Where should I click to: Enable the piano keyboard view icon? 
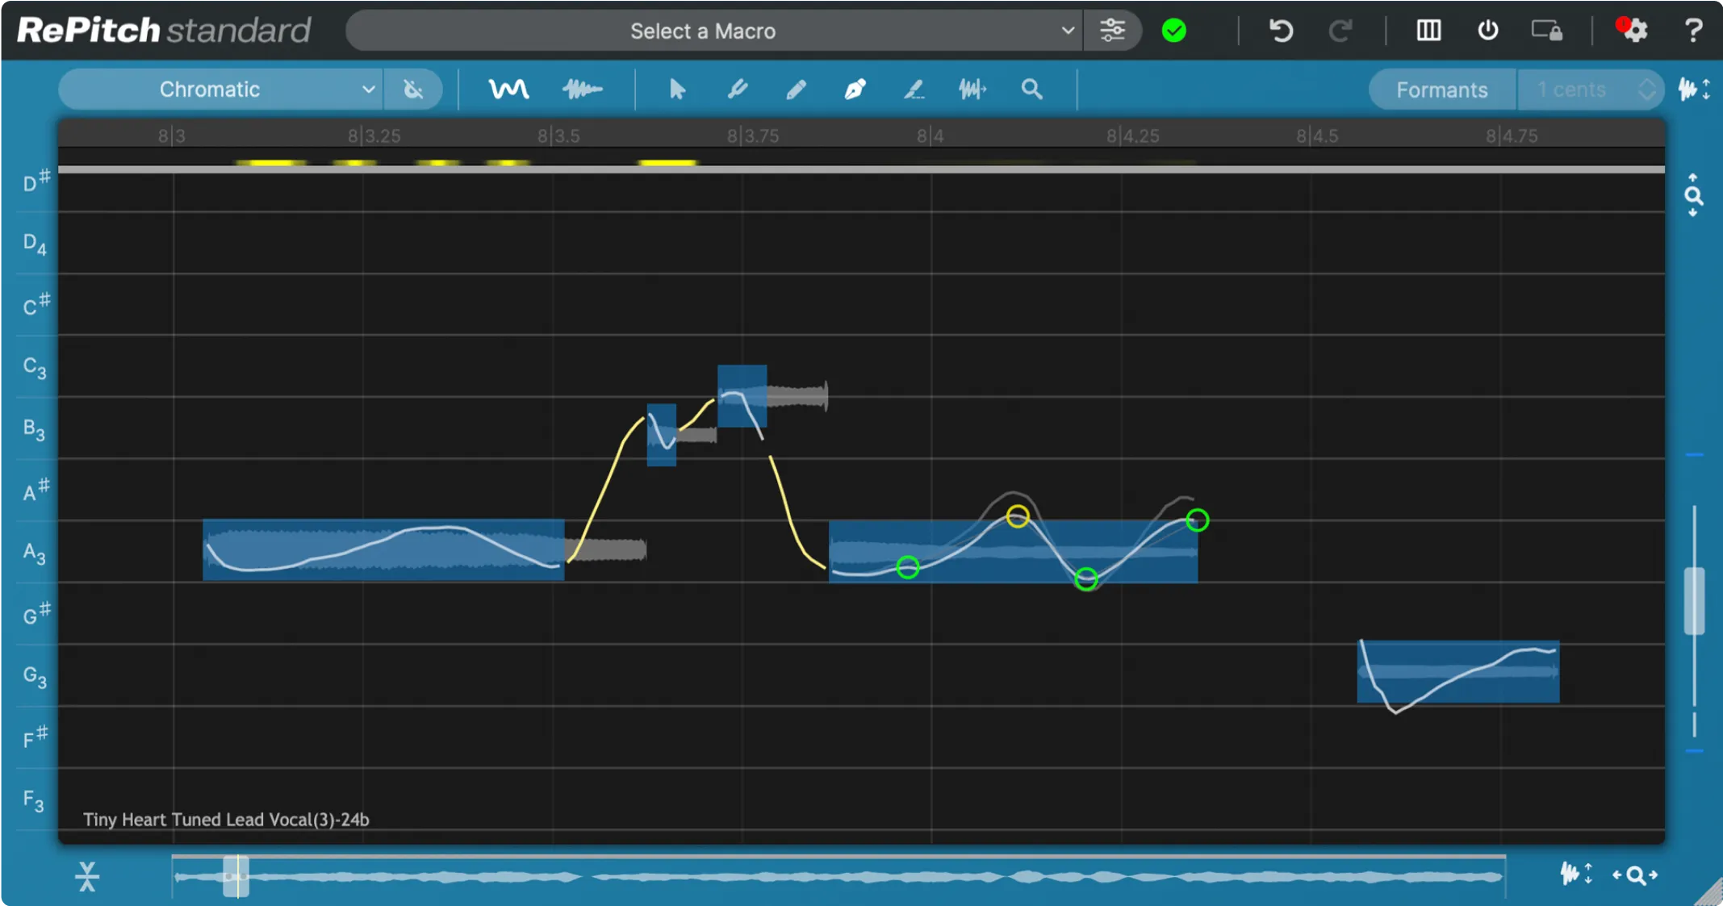pyautogui.click(x=1428, y=30)
